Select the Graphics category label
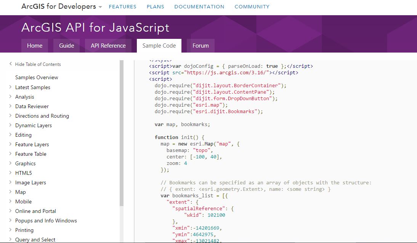Viewport: 417px width, 243px height. click(25, 163)
